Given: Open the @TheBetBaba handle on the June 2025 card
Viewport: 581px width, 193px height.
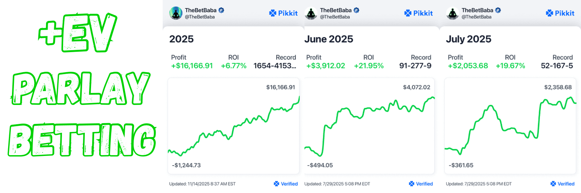Looking at the screenshot, I should pyautogui.click(x=335, y=17).
